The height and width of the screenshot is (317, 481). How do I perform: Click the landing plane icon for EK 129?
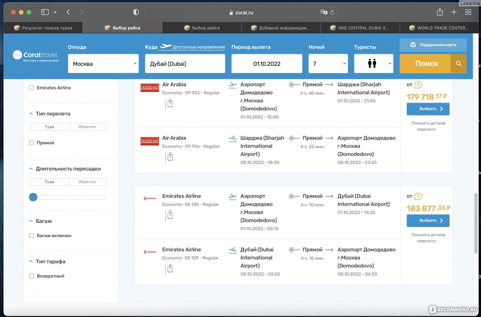pos(232,250)
